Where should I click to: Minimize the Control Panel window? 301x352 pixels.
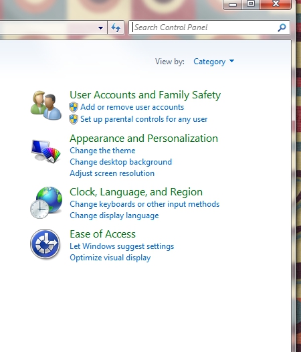tap(233, 4)
